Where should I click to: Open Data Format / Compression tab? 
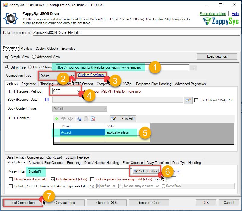coord(34,157)
